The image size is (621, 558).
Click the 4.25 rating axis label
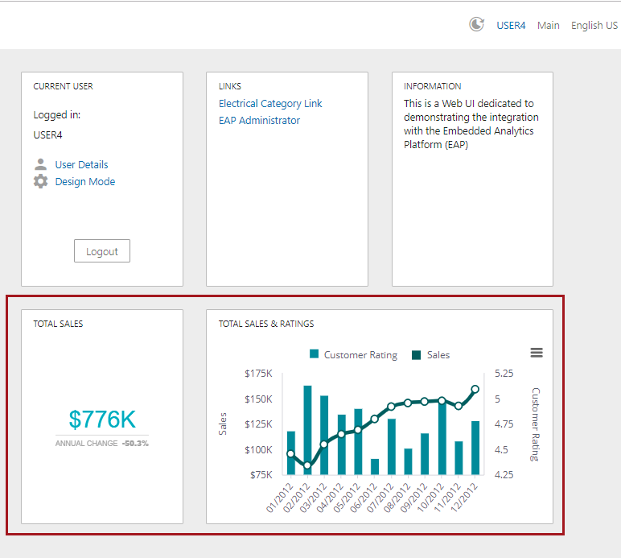point(504,475)
